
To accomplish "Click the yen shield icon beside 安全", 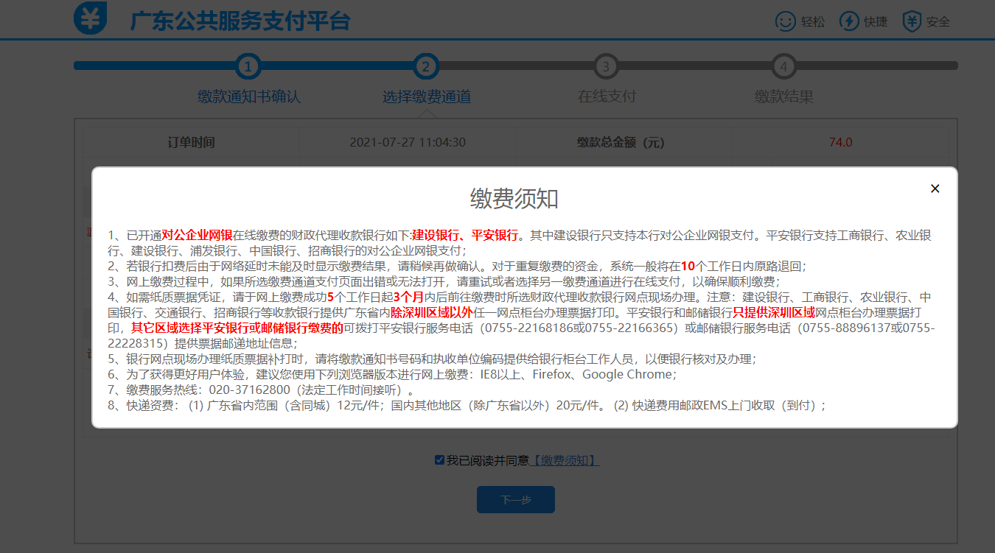I will click(x=912, y=21).
